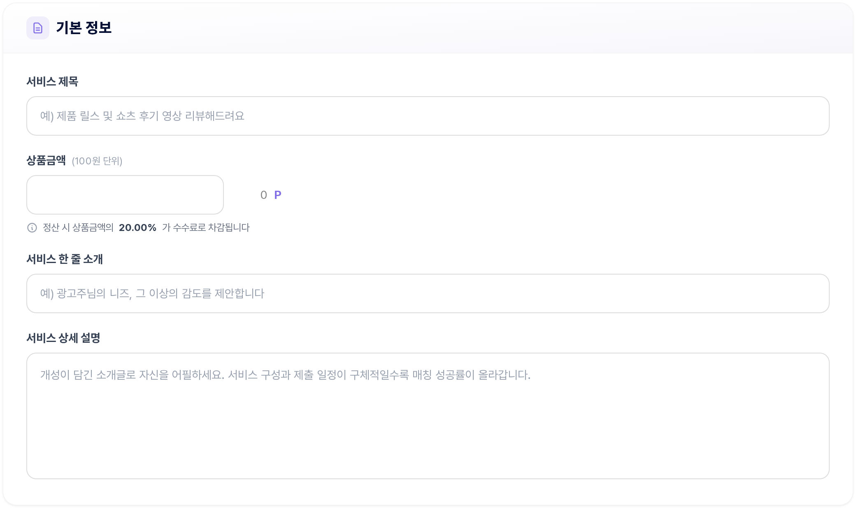
Task: Click the 상품금액 amount input box
Action: click(125, 195)
